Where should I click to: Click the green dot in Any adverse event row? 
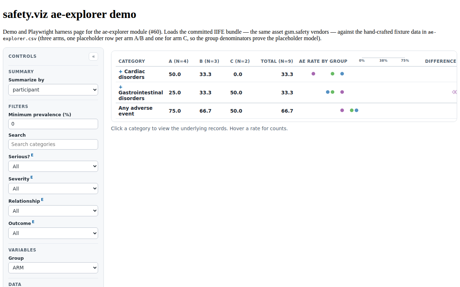(x=352, y=110)
